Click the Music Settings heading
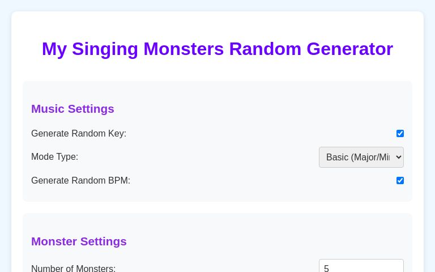This screenshot has width=435, height=272. [72, 109]
